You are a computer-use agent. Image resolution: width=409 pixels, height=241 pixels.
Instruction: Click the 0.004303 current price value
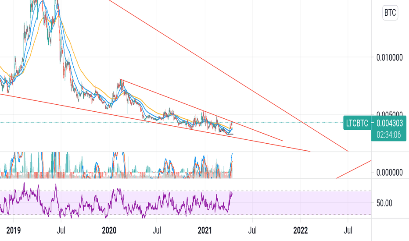point(389,123)
